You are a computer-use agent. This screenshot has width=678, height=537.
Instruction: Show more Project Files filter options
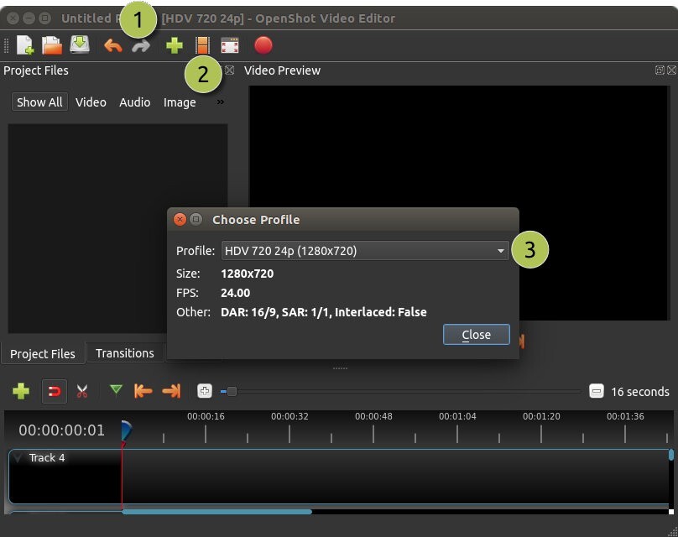218,102
